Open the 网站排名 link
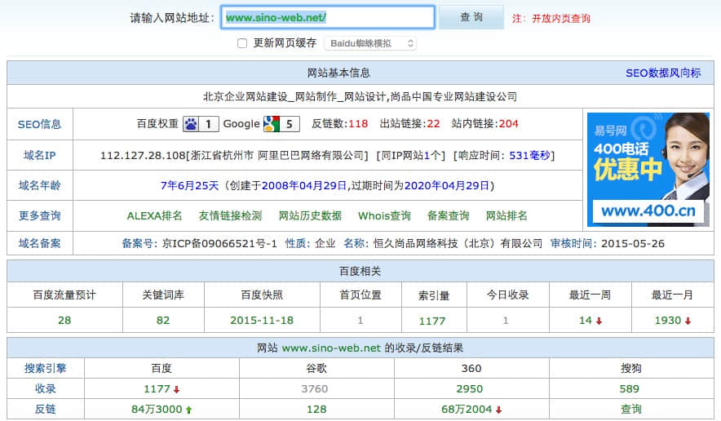The image size is (721, 421). click(x=506, y=215)
